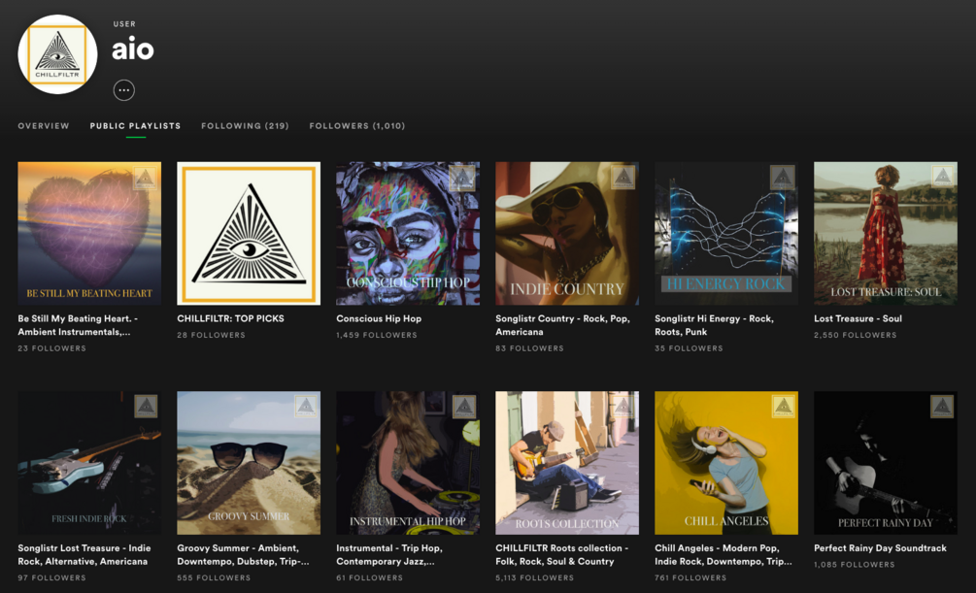The height and width of the screenshot is (593, 976).
Task: Switch to the Overview tab
Action: (x=44, y=126)
